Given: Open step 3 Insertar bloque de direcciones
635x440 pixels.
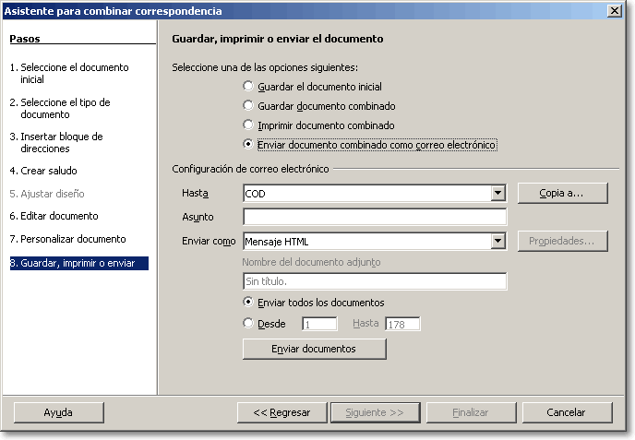Looking at the screenshot, I should [x=56, y=142].
